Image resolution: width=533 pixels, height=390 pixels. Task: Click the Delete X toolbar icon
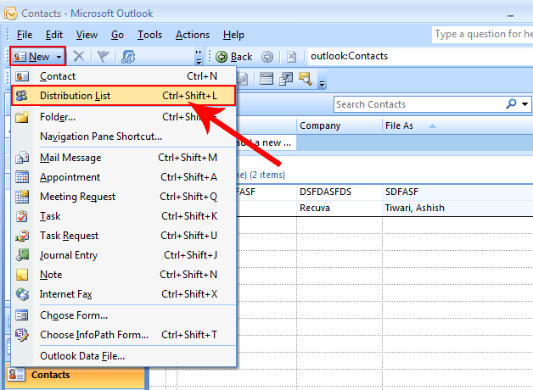click(x=79, y=56)
